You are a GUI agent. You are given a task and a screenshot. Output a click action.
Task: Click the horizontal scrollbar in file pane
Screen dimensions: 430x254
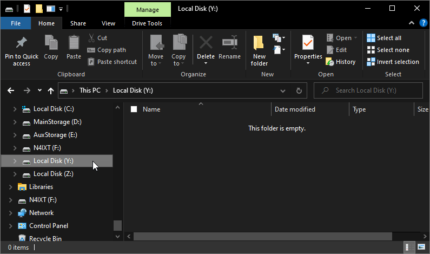[x=262, y=236]
